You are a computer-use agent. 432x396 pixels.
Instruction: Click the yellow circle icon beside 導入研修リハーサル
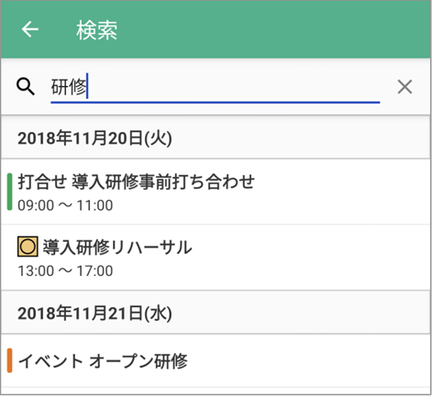point(28,247)
